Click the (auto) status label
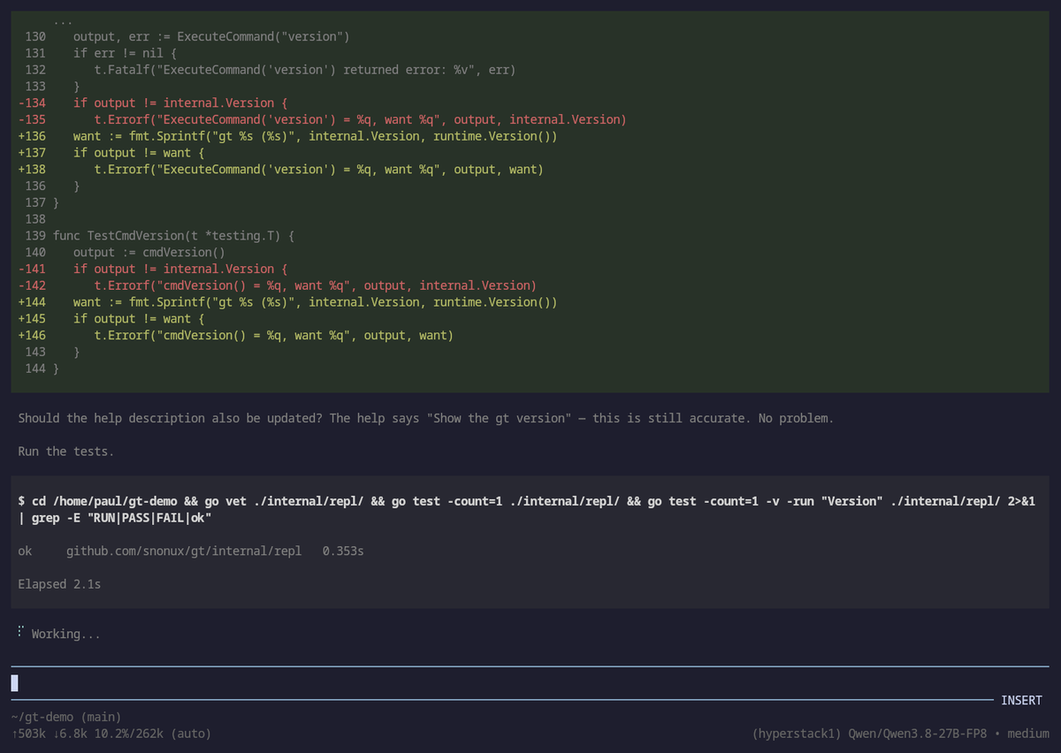Viewport: 1061px width, 753px height. click(x=191, y=734)
